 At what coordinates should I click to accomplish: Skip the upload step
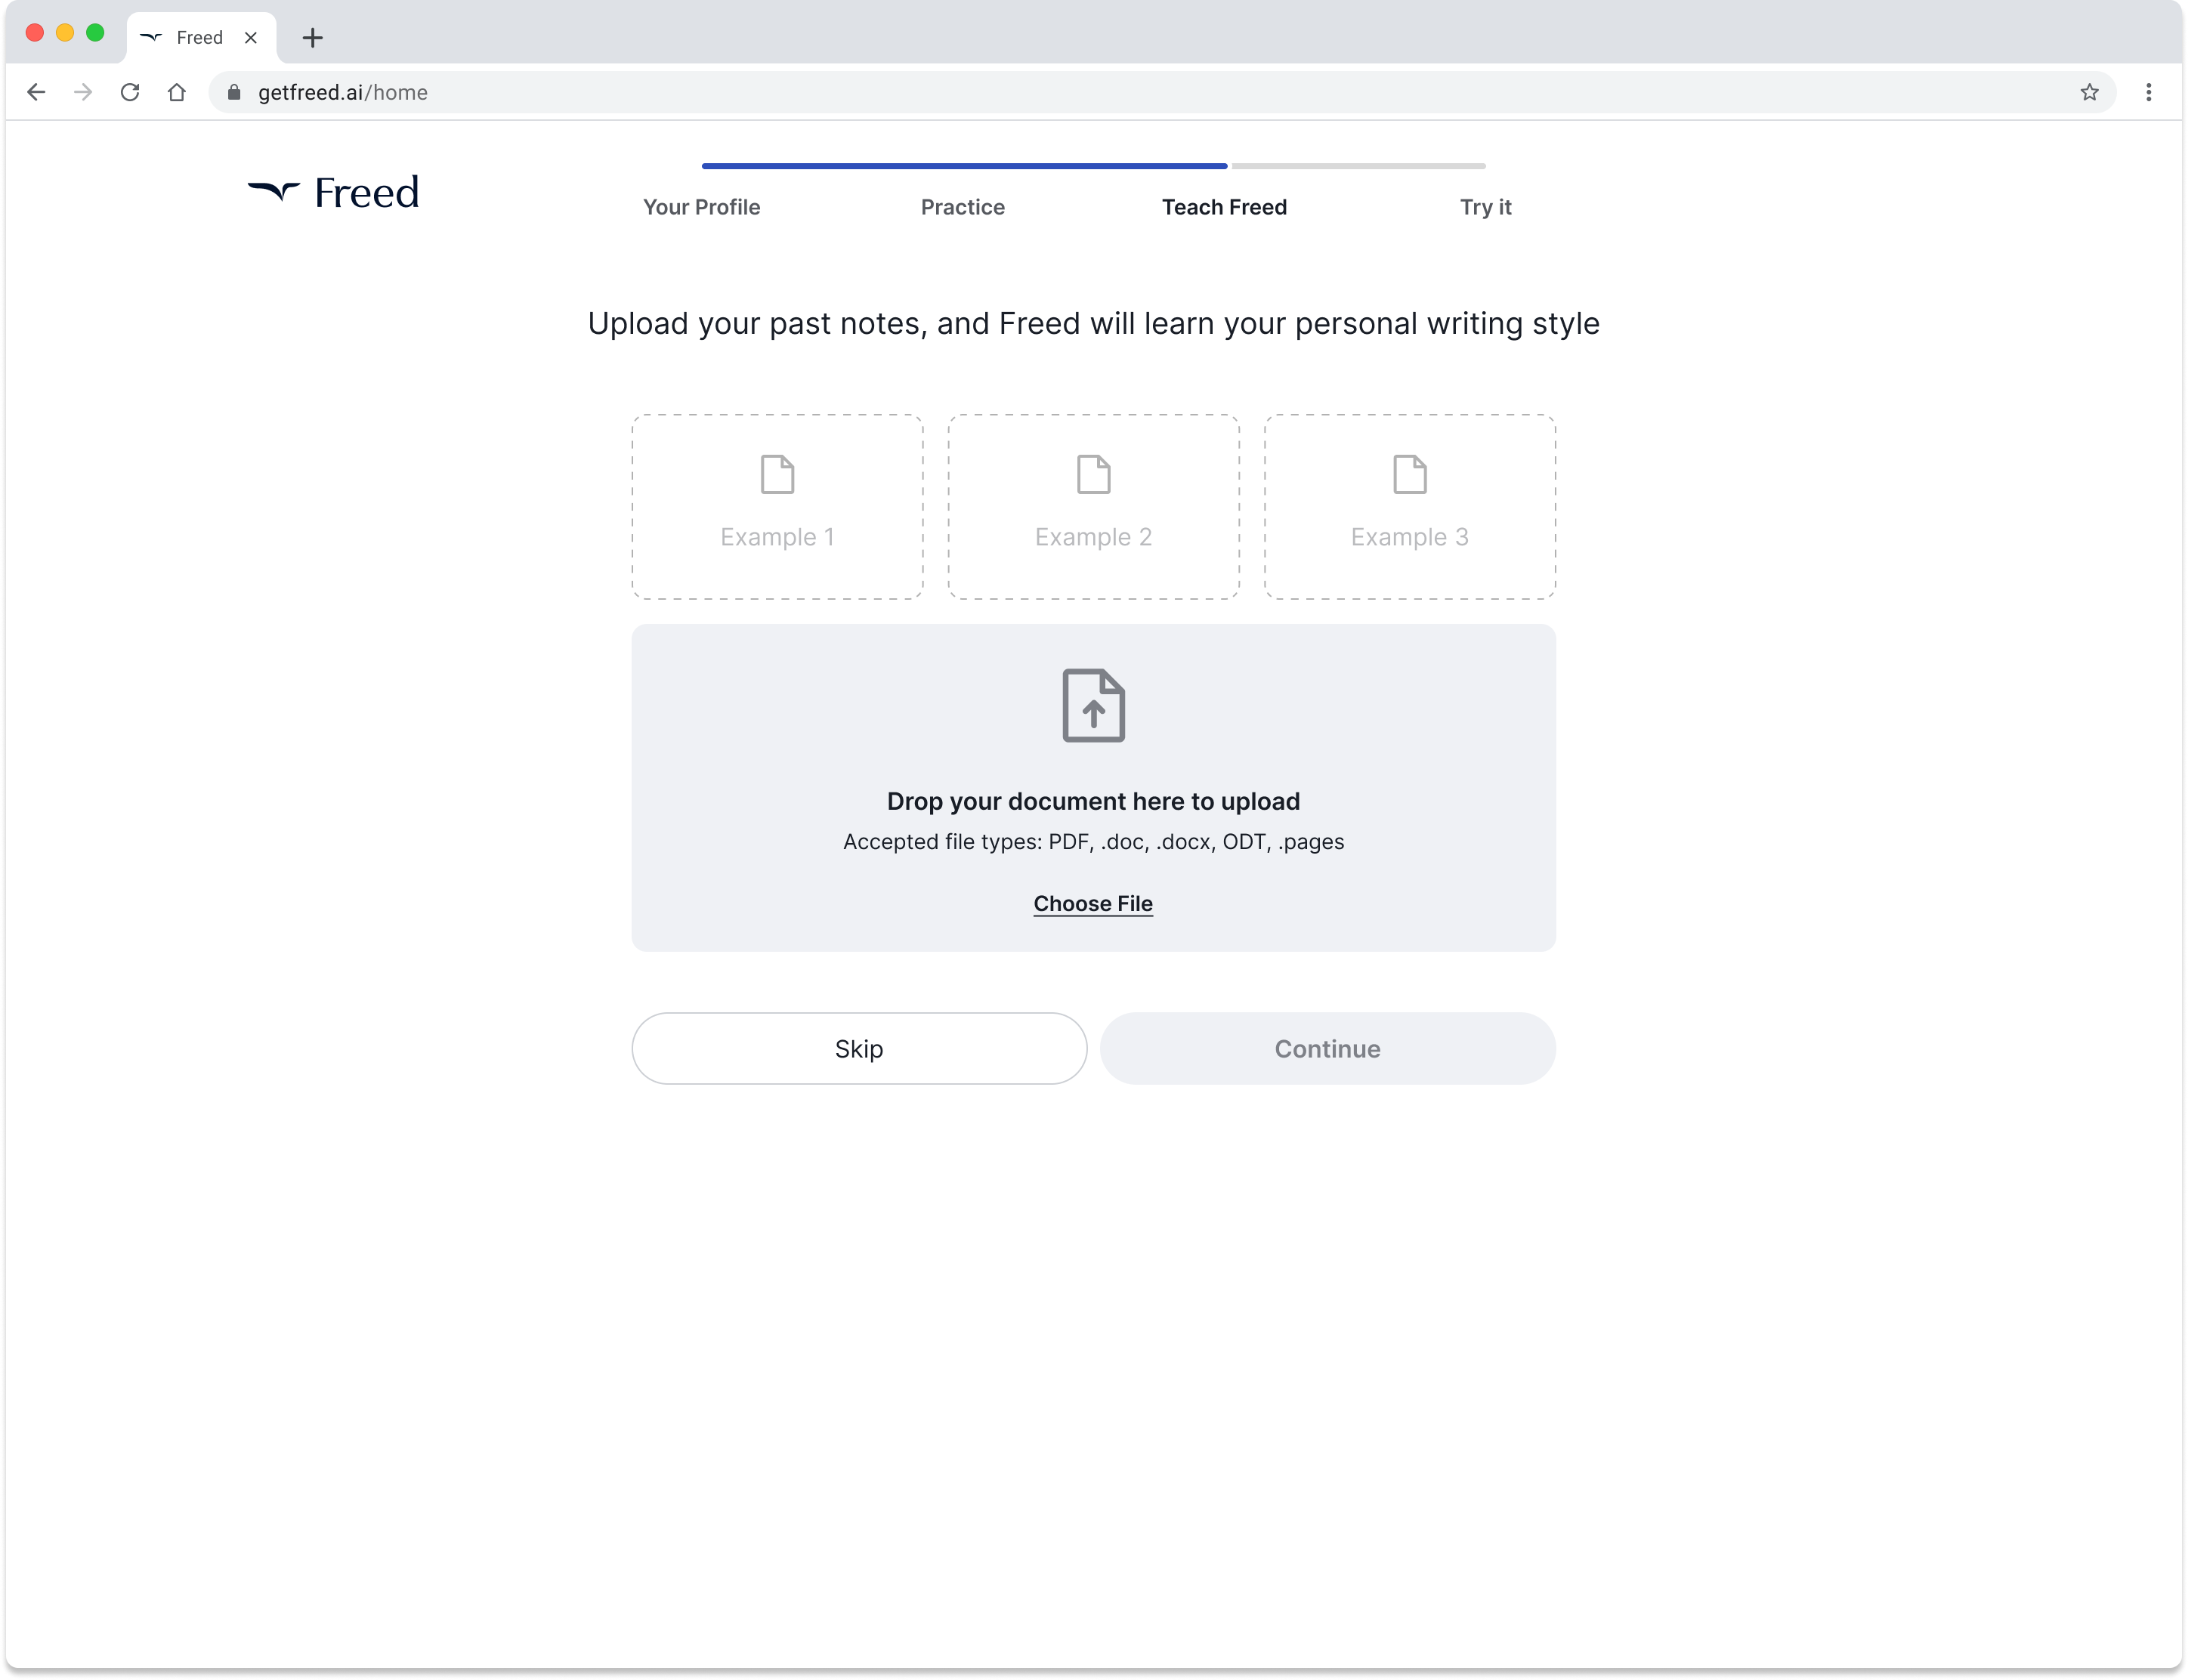pyautogui.click(x=859, y=1048)
